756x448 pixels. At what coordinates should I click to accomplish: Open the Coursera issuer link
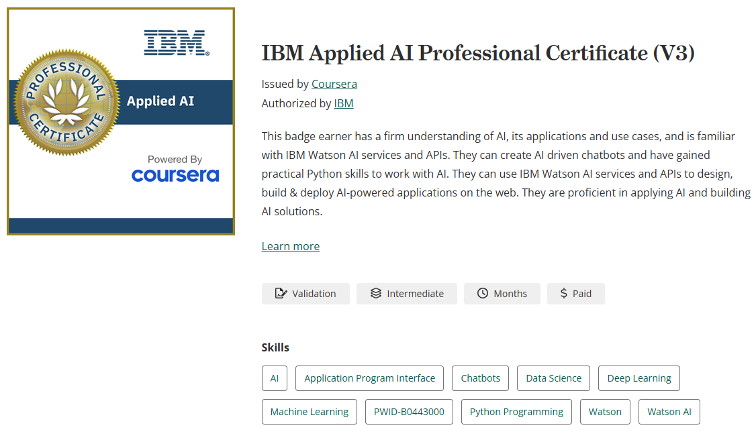click(334, 84)
